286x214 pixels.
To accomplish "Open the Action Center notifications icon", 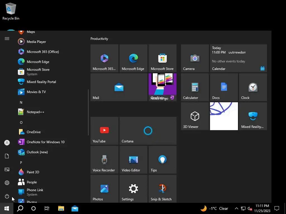I will (x=277, y=208).
